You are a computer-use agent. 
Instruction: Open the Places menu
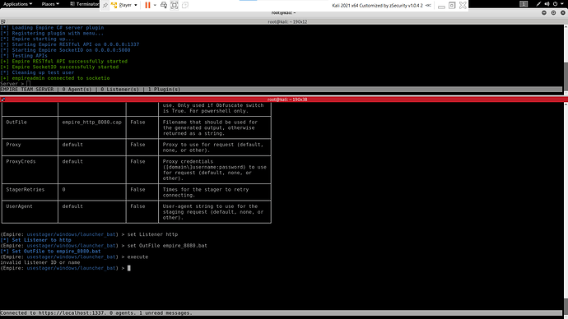(x=50, y=4)
